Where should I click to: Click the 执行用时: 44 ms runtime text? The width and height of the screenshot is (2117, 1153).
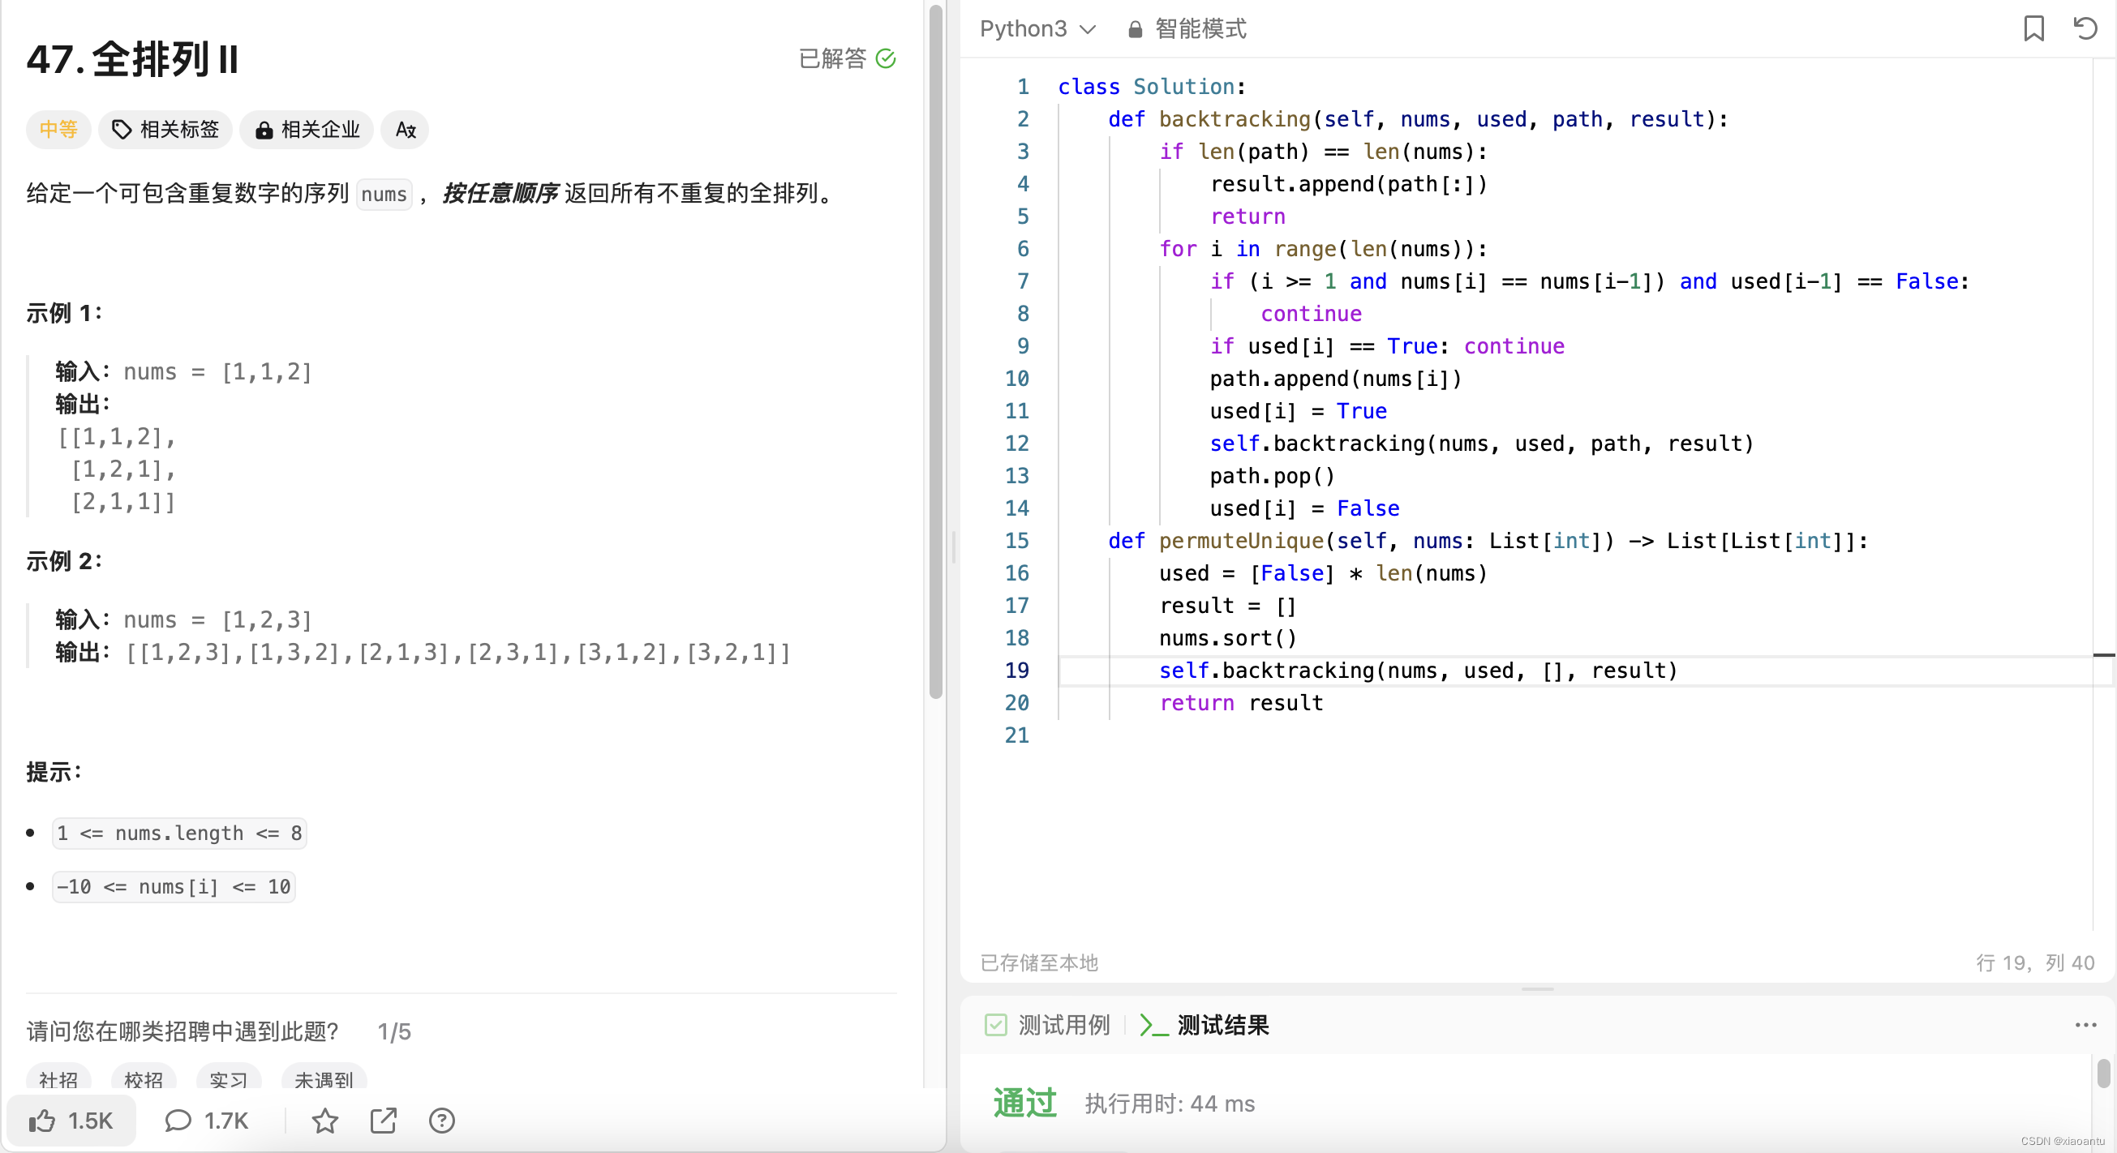[x=1170, y=1104]
